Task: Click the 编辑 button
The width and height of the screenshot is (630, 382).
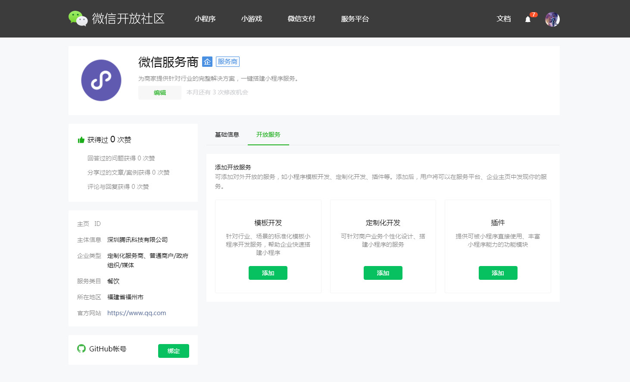Action: [x=160, y=93]
